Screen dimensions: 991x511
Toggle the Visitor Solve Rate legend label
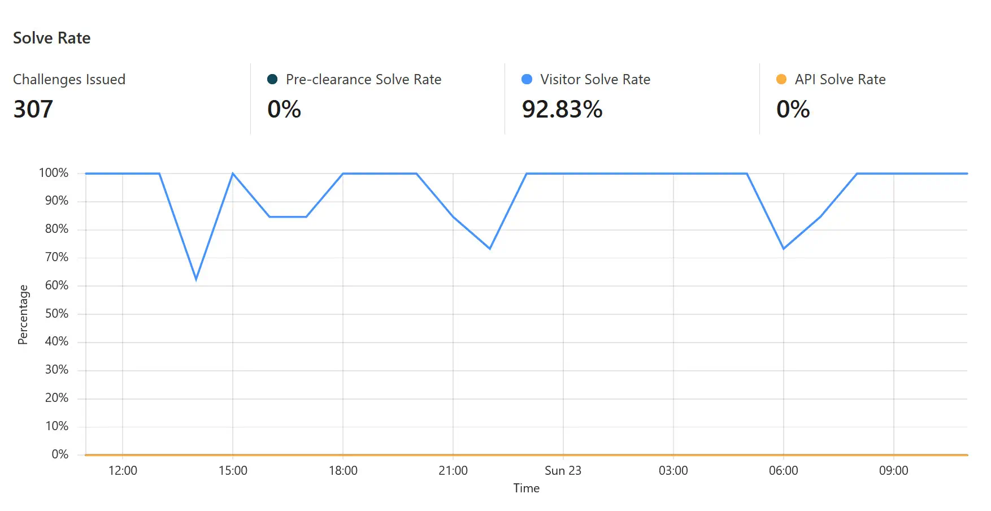pyautogui.click(x=595, y=80)
